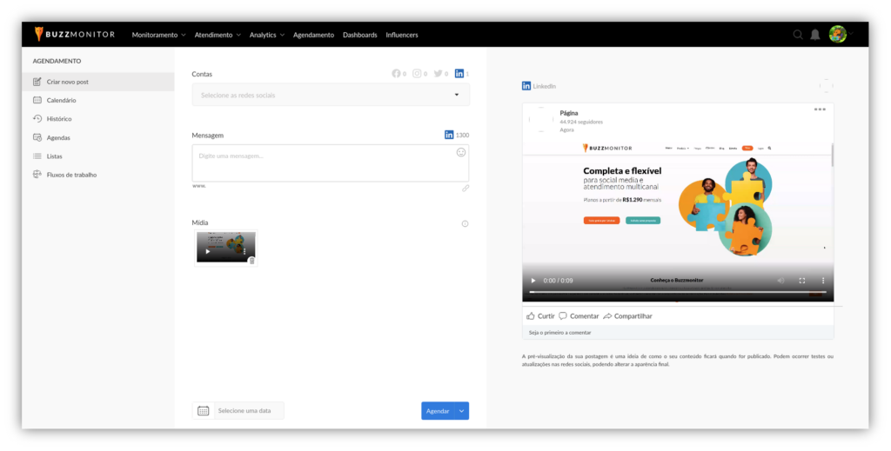The image size is (891, 451).
Task: Click the link shortener chain icon
Action: click(466, 188)
